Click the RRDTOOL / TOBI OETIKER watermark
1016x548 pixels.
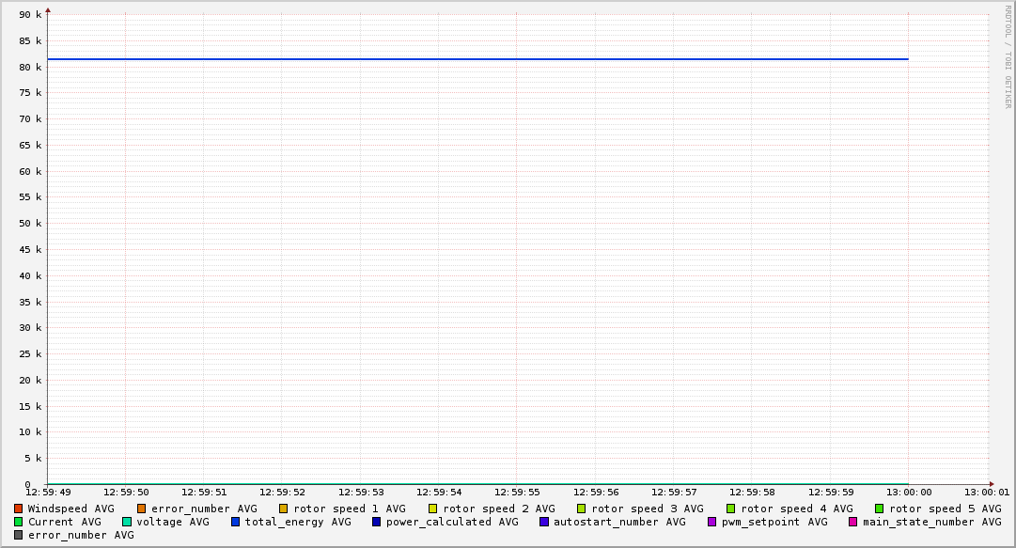[1008, 56]
